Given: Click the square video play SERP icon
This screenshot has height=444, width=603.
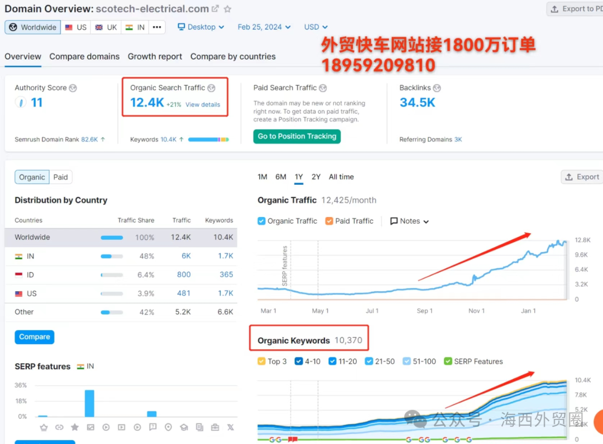Looking at the screenshot, I should click(122, 427).
